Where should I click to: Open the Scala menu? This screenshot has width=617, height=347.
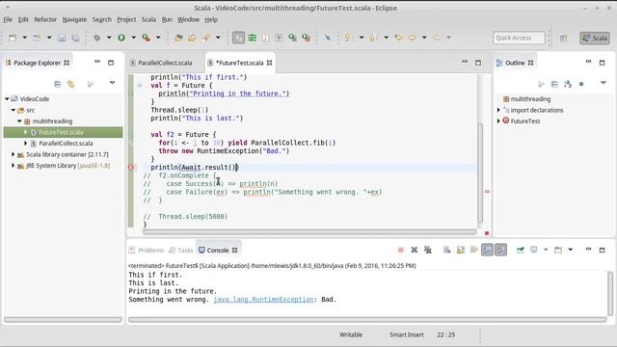148,19
